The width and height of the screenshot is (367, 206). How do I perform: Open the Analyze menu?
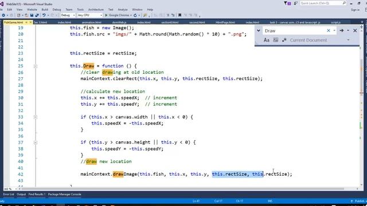tap(123, 10)
